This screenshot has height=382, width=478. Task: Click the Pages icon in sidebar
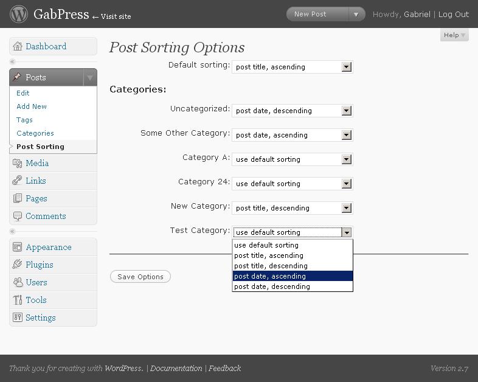point(18,198)
